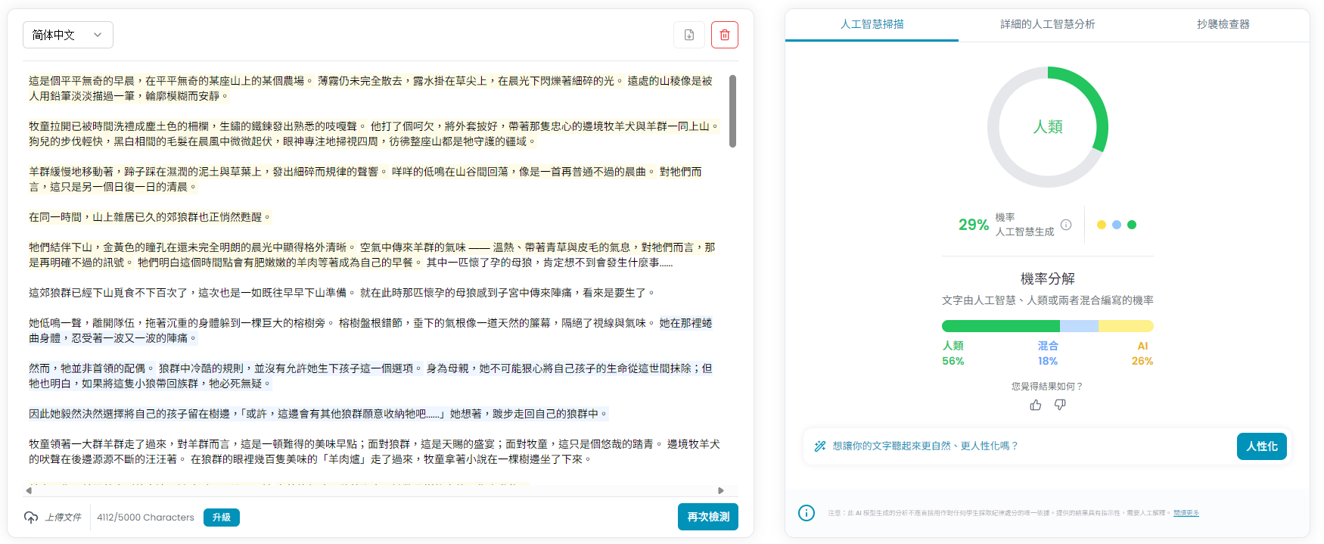Click the file export icon beside trash
Screen dimensions: 1324x544
pyautogui.click(x=689, y=35)
